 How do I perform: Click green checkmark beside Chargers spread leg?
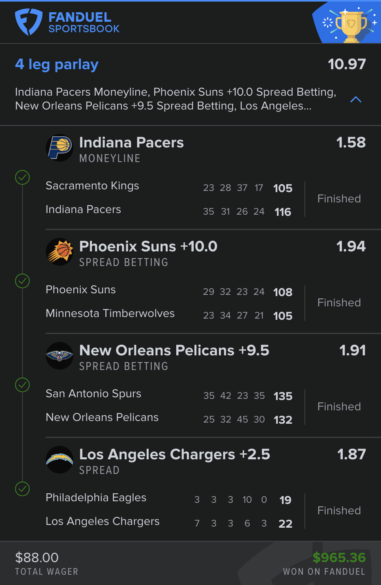(x=22, y=489)
